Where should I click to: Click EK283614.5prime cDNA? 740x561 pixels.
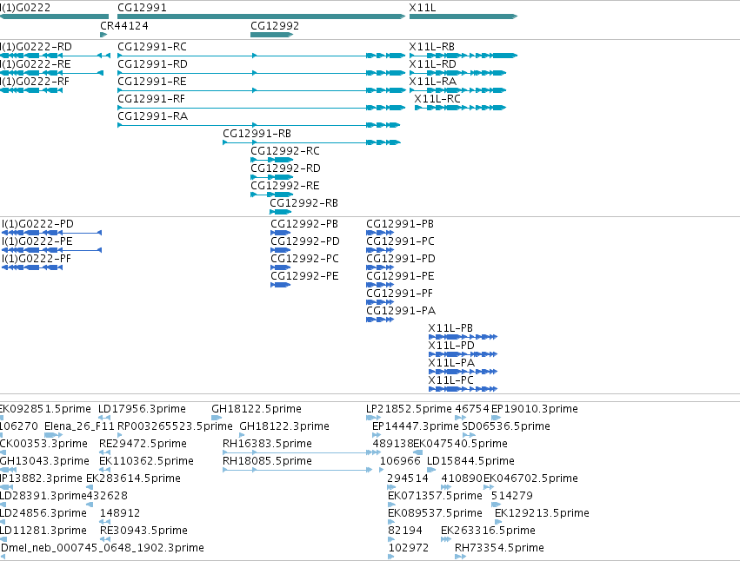90,487
